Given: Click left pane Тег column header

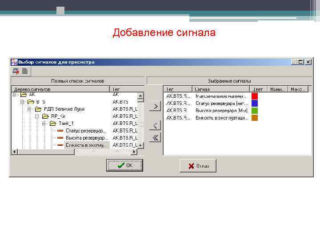Looking at the screenshot, I should (127, 89).
